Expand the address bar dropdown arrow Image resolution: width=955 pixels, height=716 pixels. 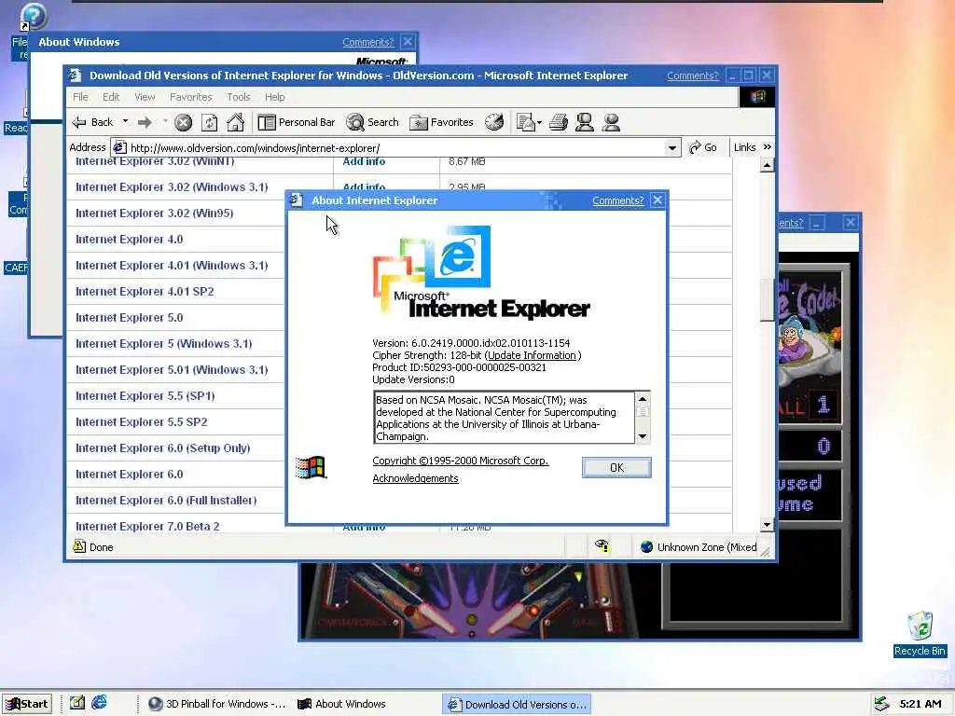click(x=671, y=148)
